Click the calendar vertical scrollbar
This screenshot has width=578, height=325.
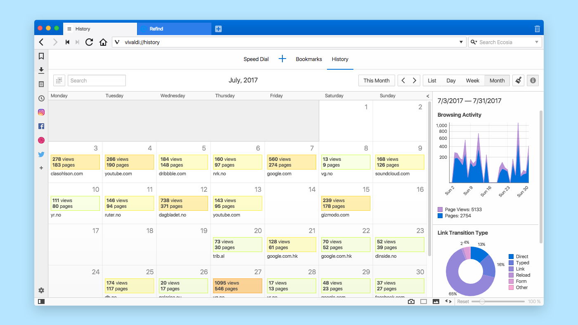tap(430, 179)
